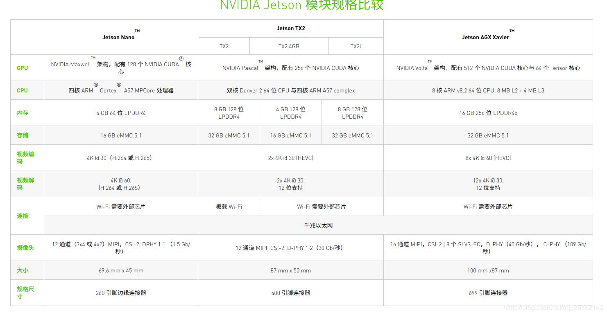This screenshot has width=607, height=315.
Task: Click the 8x 4K @ 60 (HEVC) cell
Action: (x=488, y=158)
